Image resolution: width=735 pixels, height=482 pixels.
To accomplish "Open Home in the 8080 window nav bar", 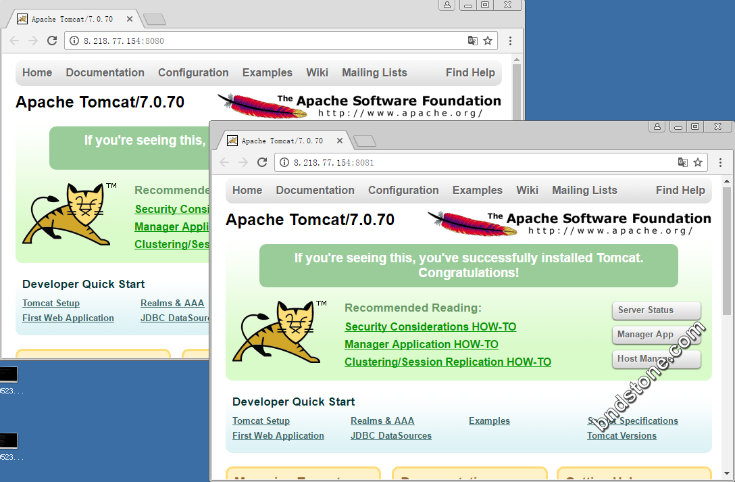I will (x=37, y=73).
